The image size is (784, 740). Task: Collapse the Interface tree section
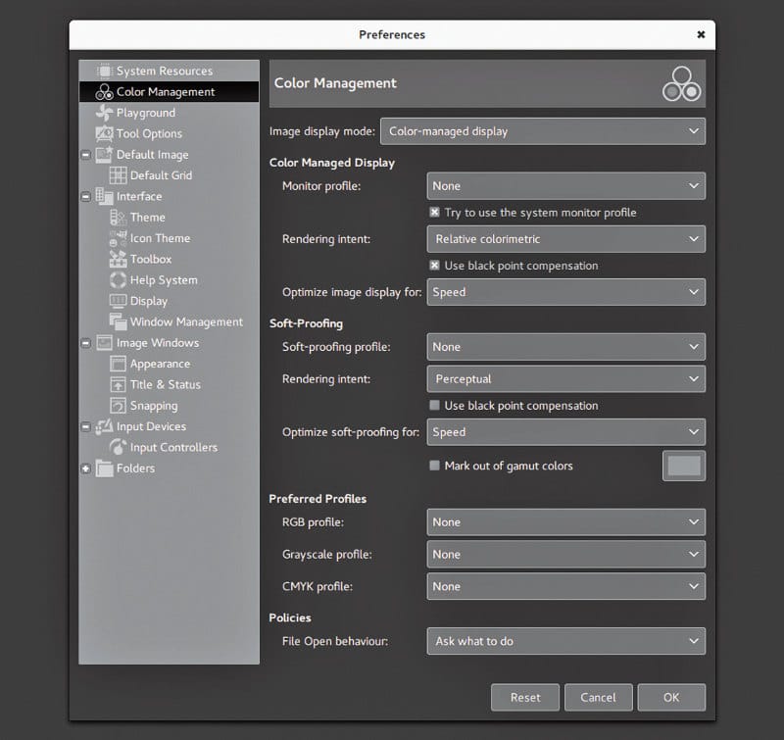(x=86, y=196)
